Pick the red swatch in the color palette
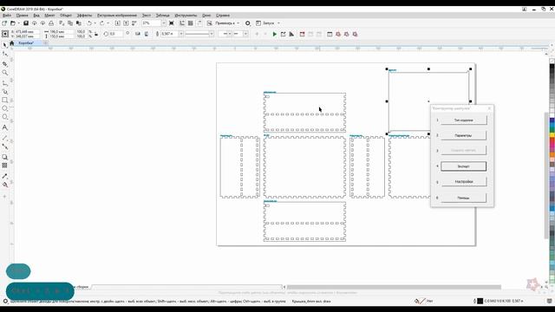The width and height of the screenshot is (555, 312). (x=552, y=140)
